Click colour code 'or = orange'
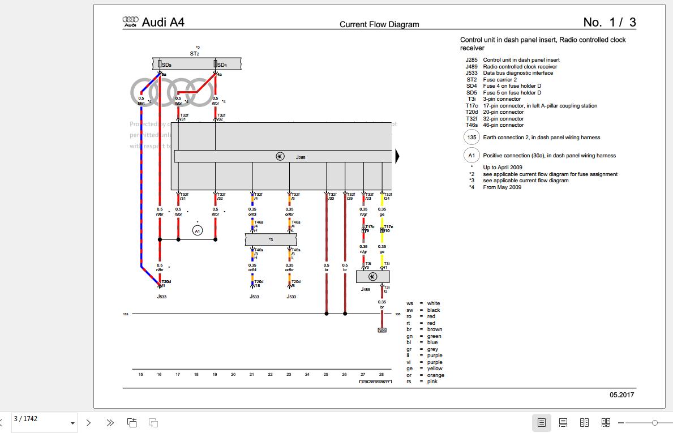 coord(425,375)
